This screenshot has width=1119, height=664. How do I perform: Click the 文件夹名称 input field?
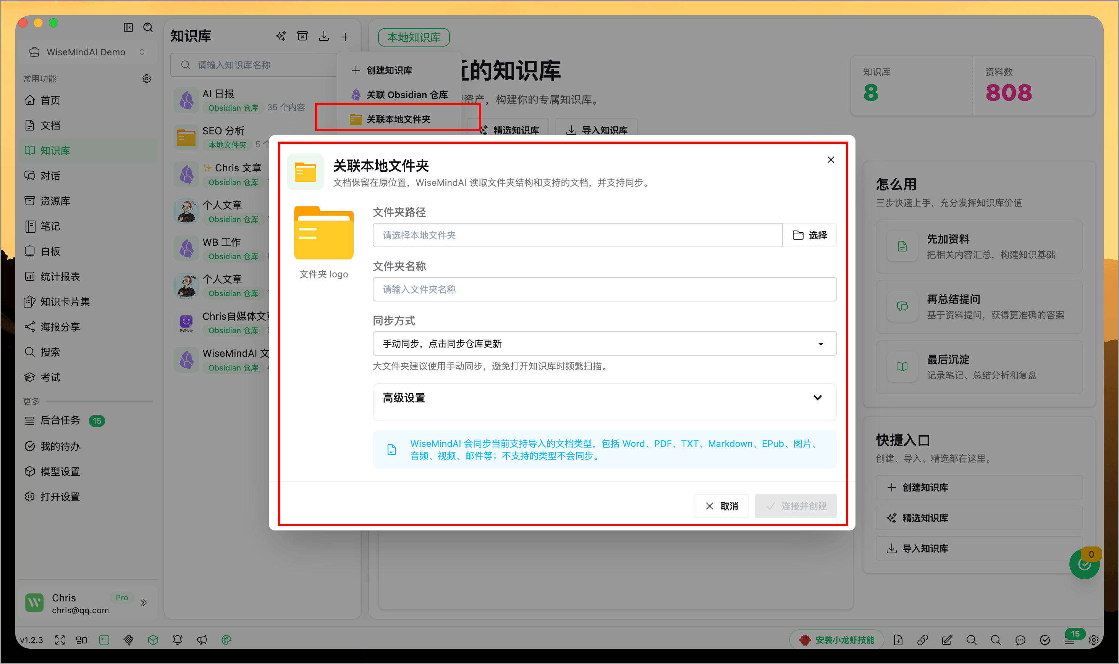pyautogui.click(x=605, y=290)
